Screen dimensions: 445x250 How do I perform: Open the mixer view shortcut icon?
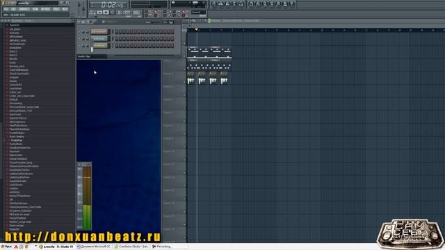pos(241,3)
